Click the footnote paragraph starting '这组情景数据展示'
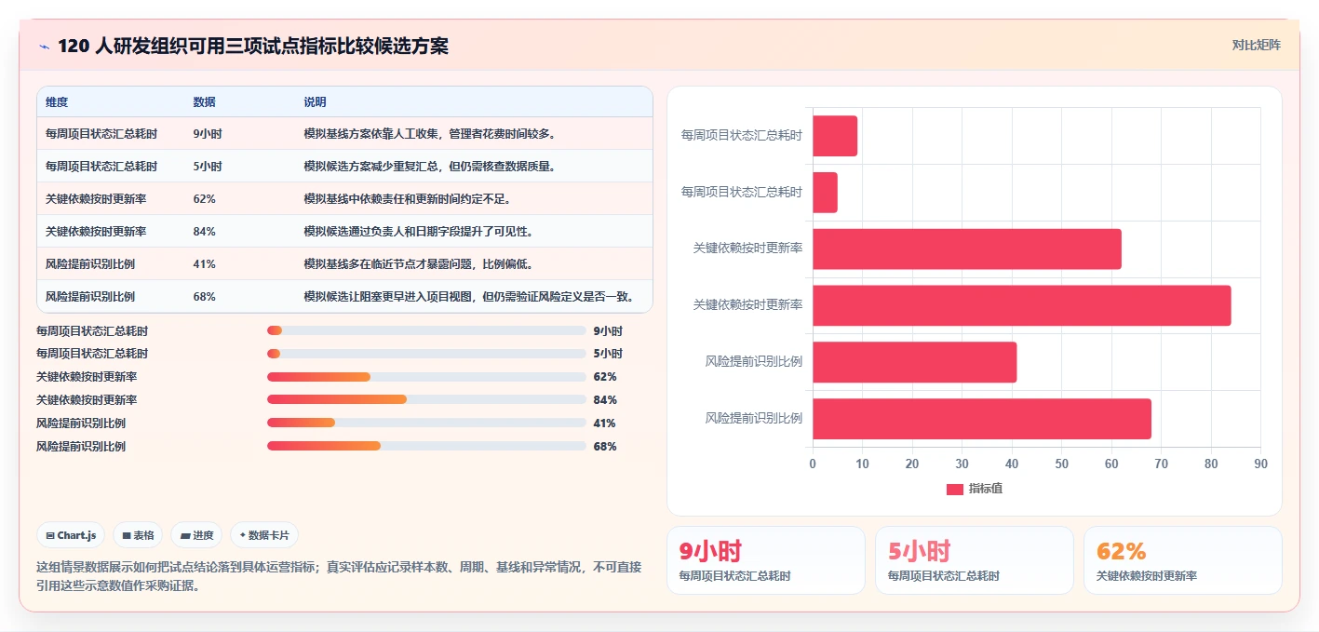 click(339, 576)
